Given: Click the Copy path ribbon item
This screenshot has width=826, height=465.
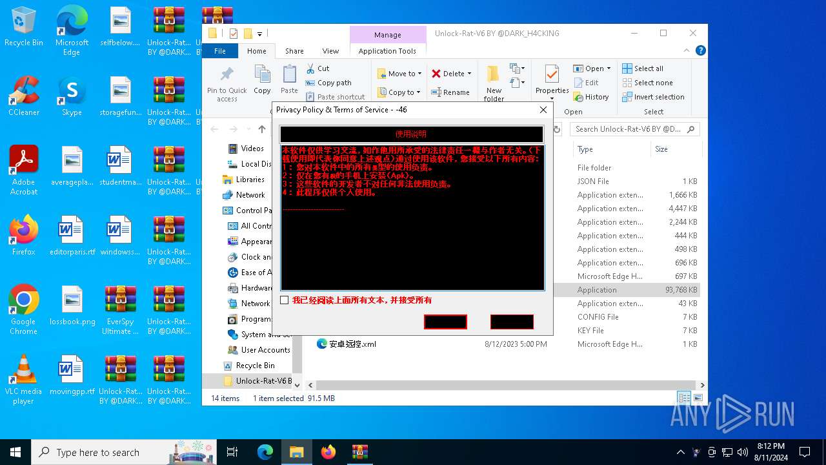Looking at the screenshot, I should 328,83.
